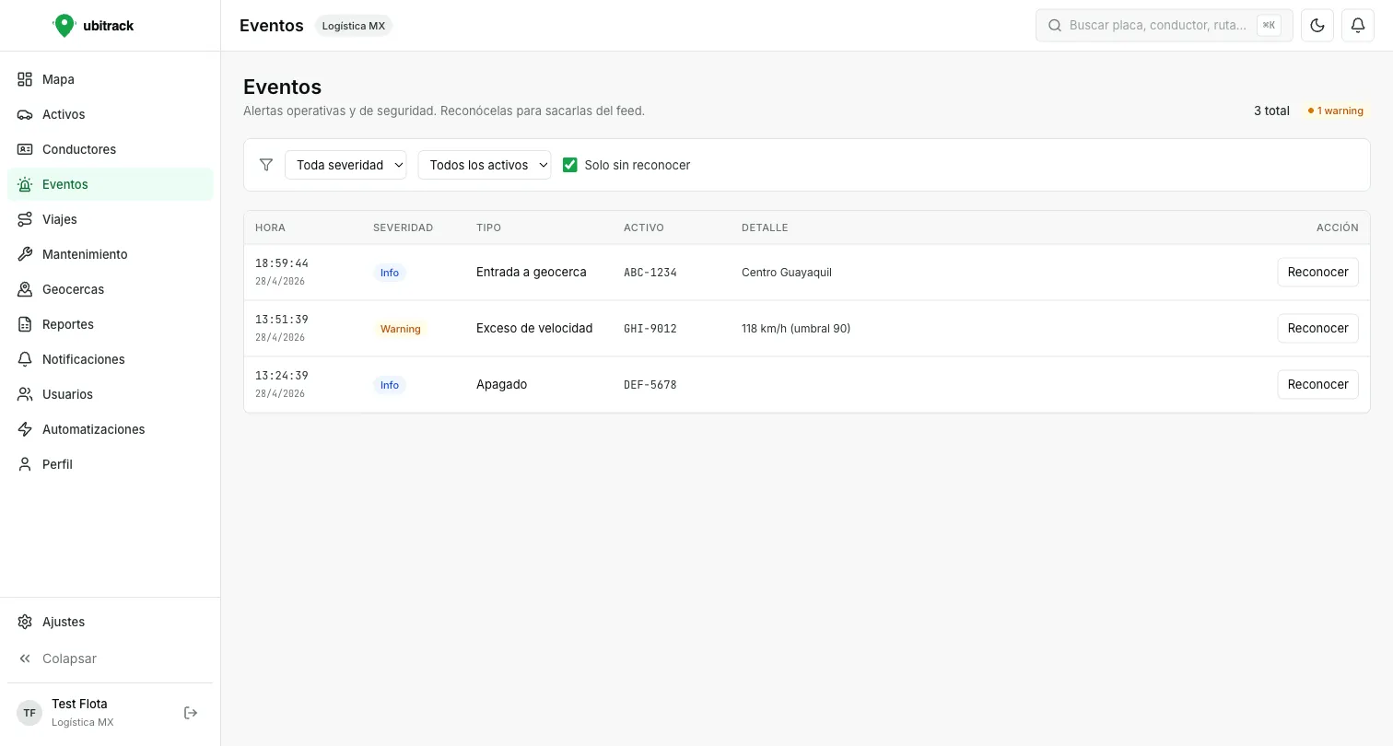Click the Ajustes gear icon

coord(25,622)
